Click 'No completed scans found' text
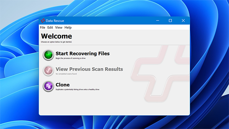 click(66, 74)
